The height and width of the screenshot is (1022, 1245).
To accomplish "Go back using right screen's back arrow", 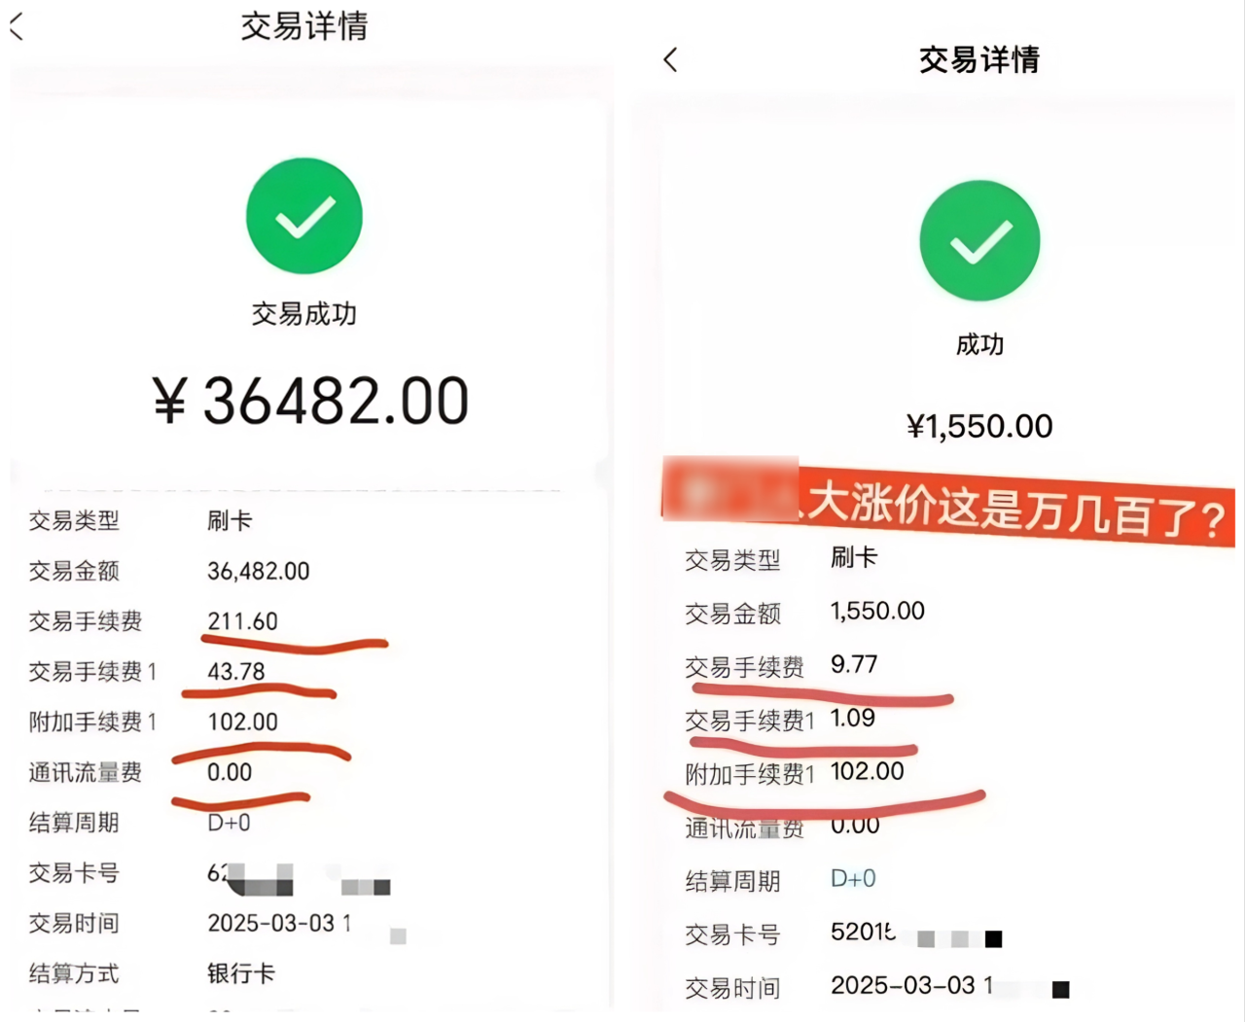I will (670, 59).
